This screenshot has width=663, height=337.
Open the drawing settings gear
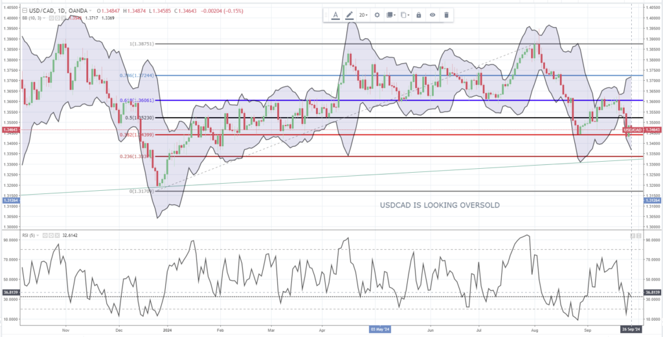tap(377, 15)
